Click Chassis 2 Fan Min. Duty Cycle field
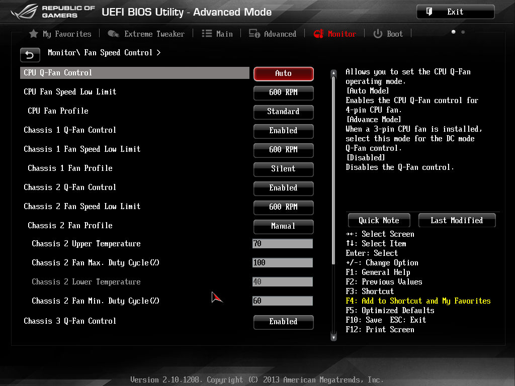 283,301
